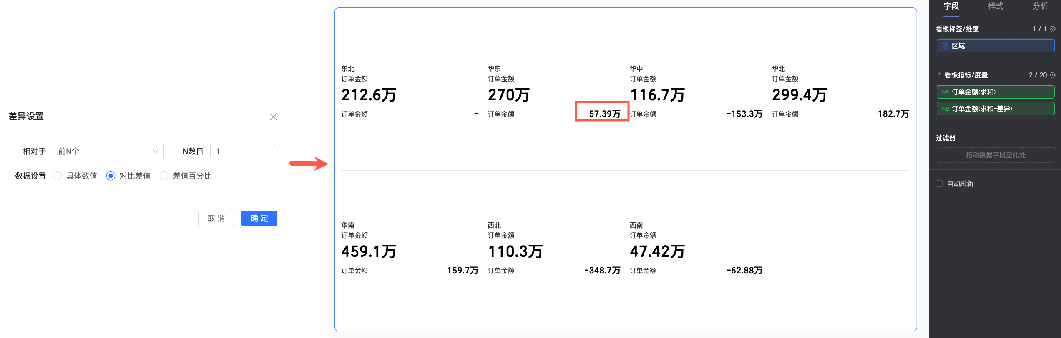The width and height of the screenshot is (1061, 338).
Task: Click the No. icon of 订单金额(求和-差异)
Action: [945, 109]
